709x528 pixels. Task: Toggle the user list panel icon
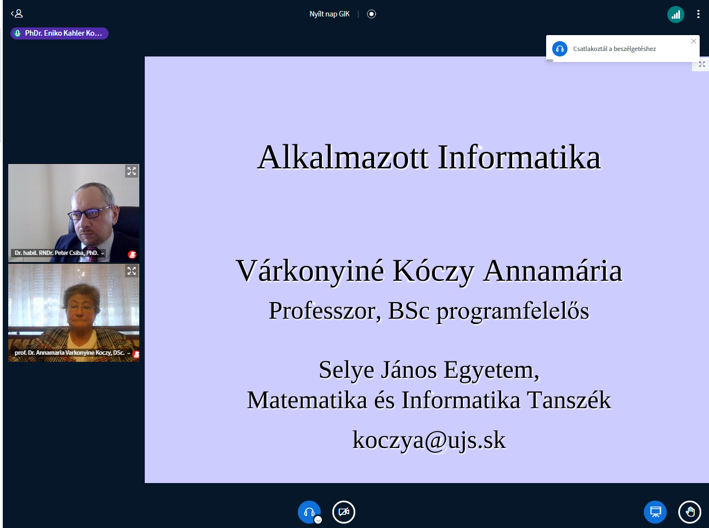17,14
